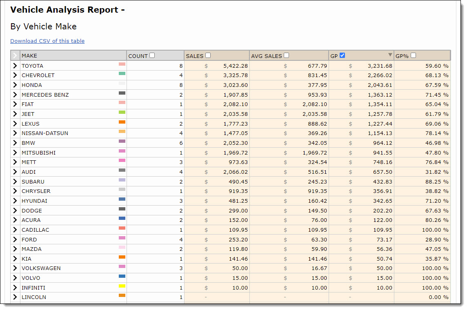
Task: Expand the ACURA row
Action: [15, 220]
